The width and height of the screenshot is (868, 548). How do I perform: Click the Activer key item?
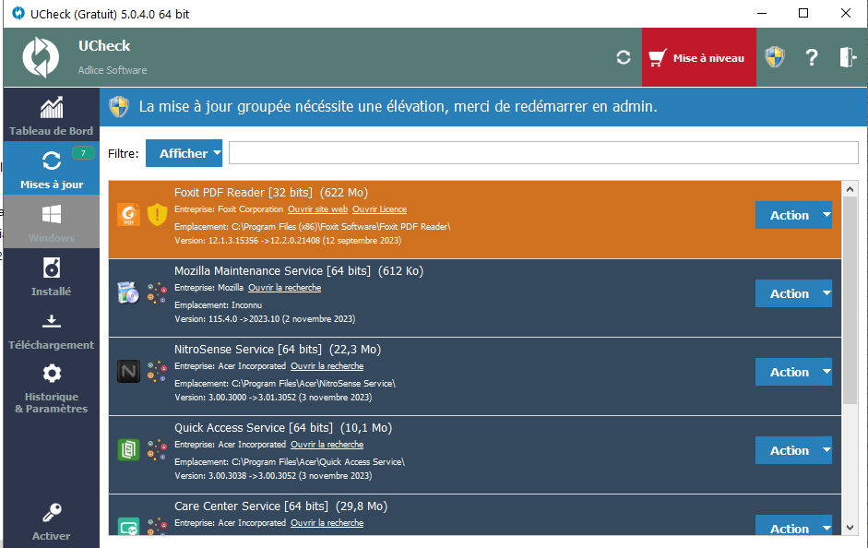tap(52, 521)
